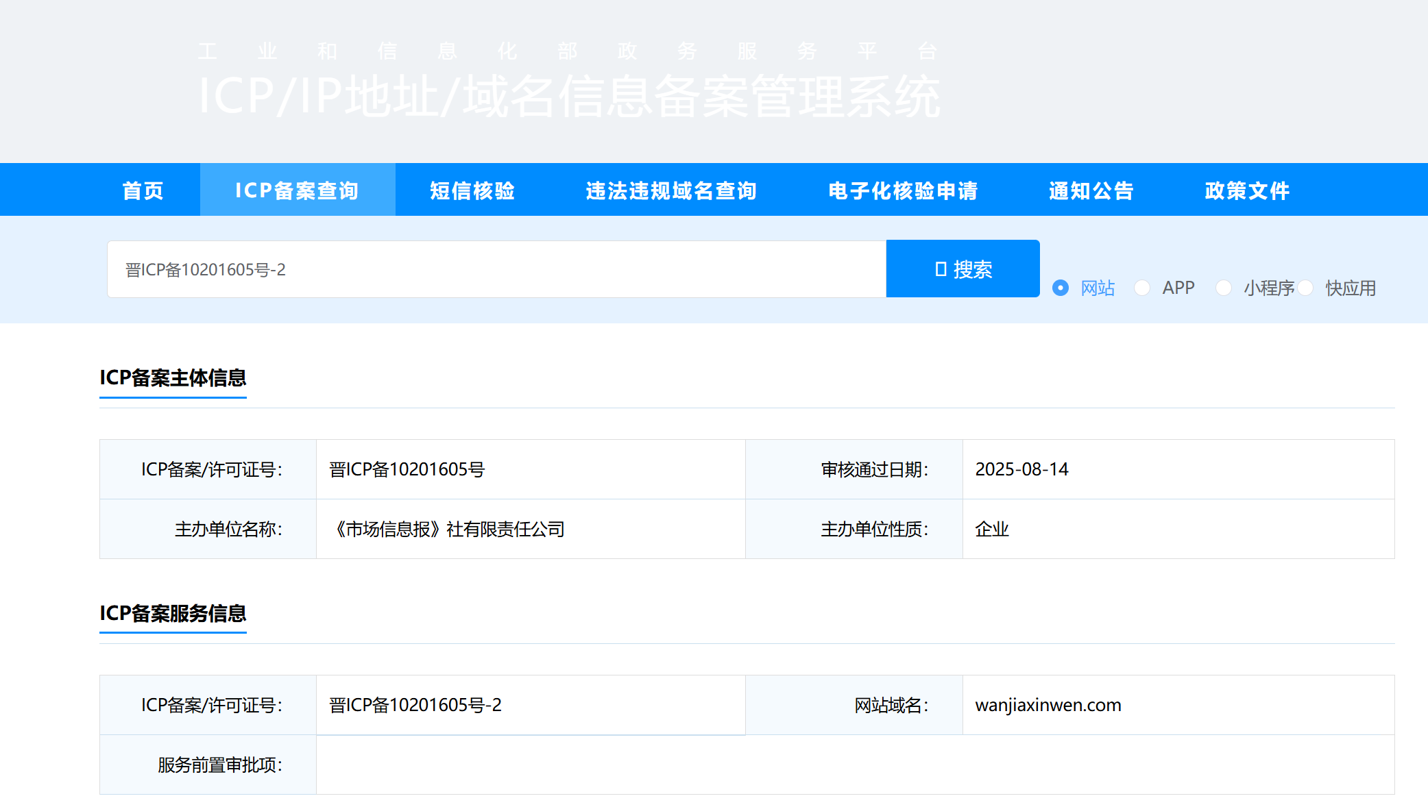Click the wanjiaxinwen.com domain value
The image size is (1428, 807).
[x=1048, y=705]
